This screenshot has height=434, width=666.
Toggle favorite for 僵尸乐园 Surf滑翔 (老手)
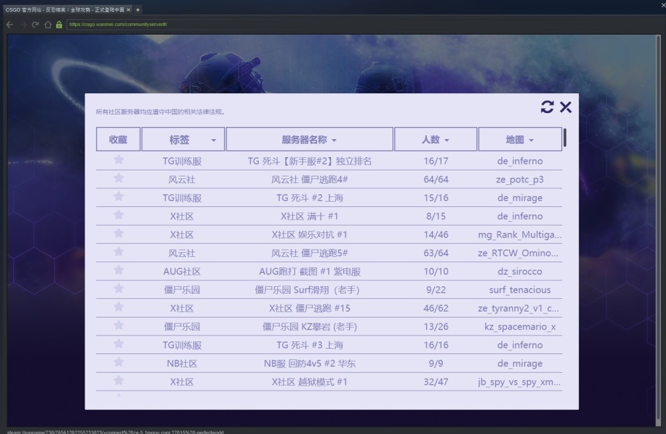point(119,288)
